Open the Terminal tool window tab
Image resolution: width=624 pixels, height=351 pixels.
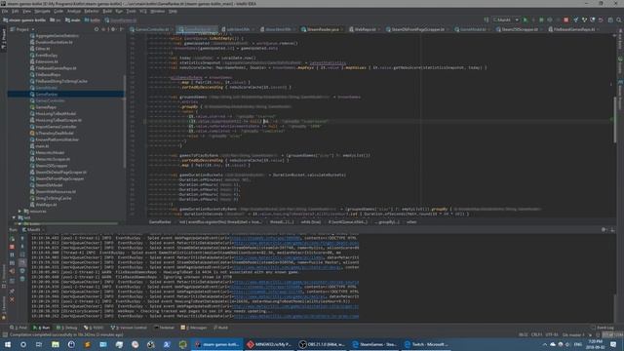[x=165, y=328]
